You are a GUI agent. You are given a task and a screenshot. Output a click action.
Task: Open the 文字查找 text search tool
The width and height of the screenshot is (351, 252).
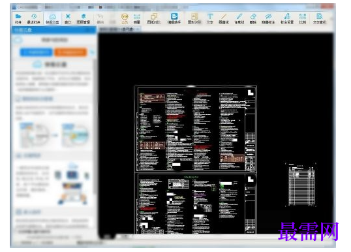tap(320, 18)
